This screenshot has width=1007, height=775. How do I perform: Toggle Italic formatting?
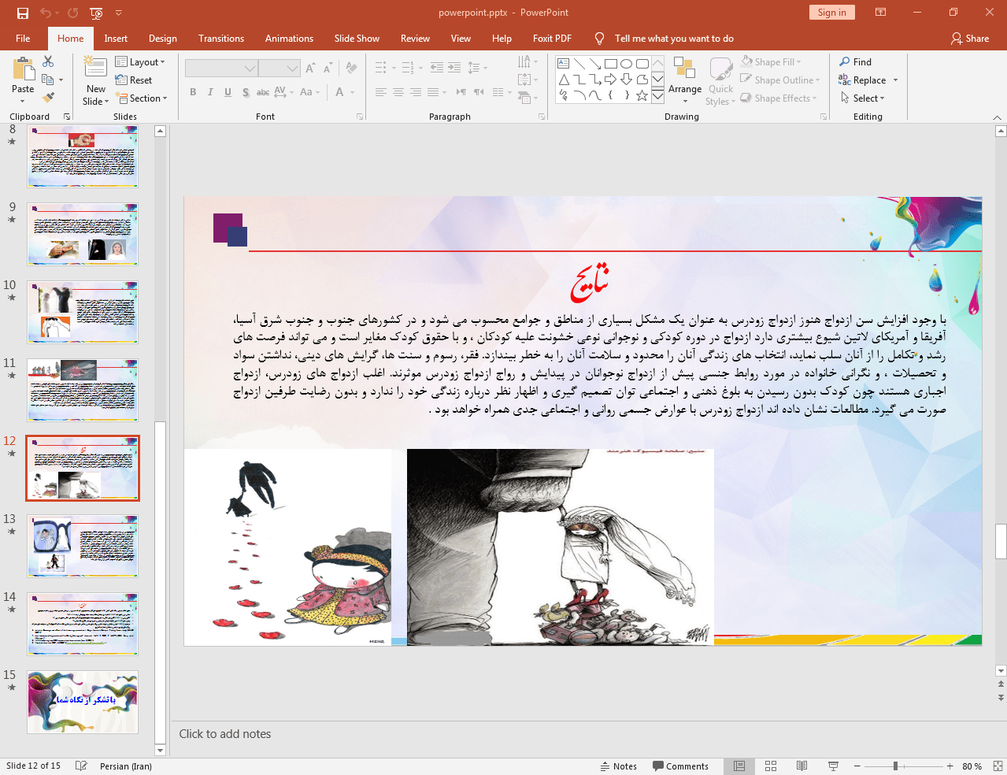point(210,92)
